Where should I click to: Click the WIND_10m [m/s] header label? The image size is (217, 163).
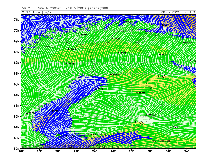(x=37, y=12)
